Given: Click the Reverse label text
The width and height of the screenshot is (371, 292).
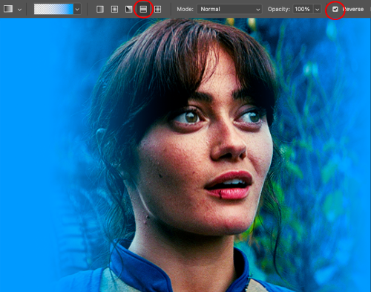Looking at the screenshot, I should pyautogui.click(x=353, y=10).
